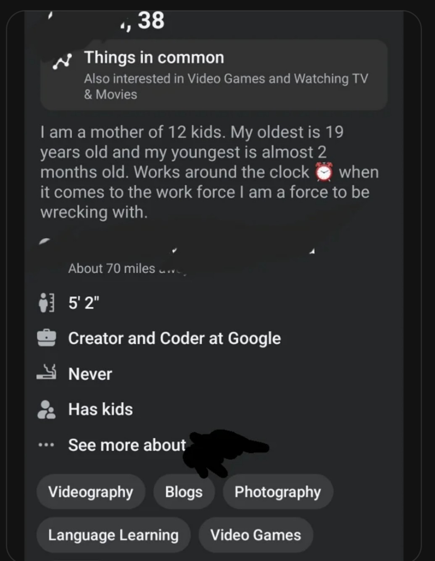435x561 pixels.
Task: Tap the briefcase job icon
Action: pos(46,338)
